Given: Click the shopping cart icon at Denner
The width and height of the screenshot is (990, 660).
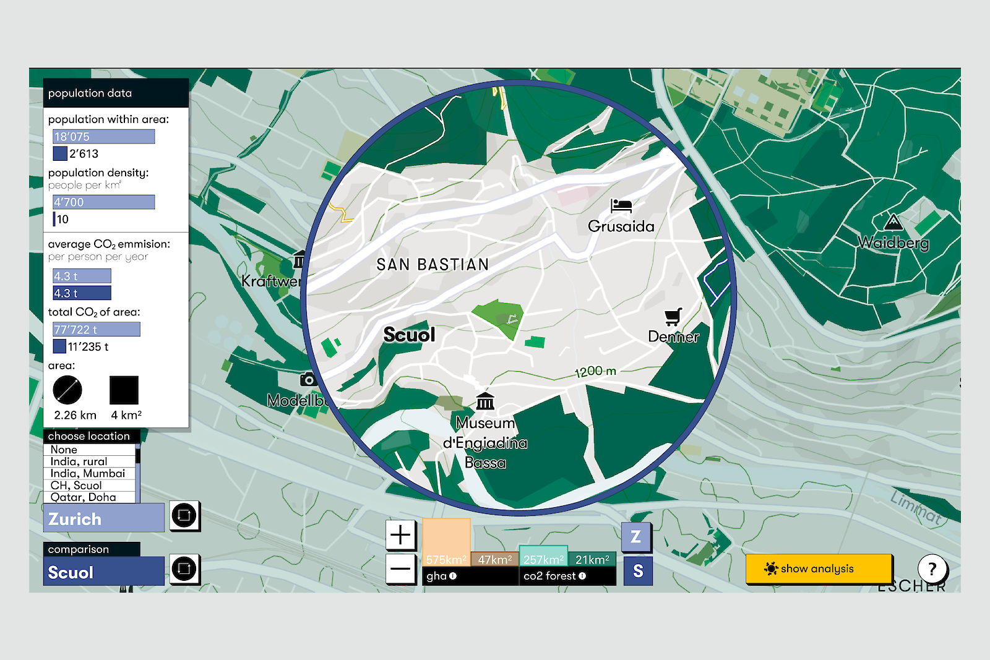Looking at the screenshot, I should coord(672,315).
